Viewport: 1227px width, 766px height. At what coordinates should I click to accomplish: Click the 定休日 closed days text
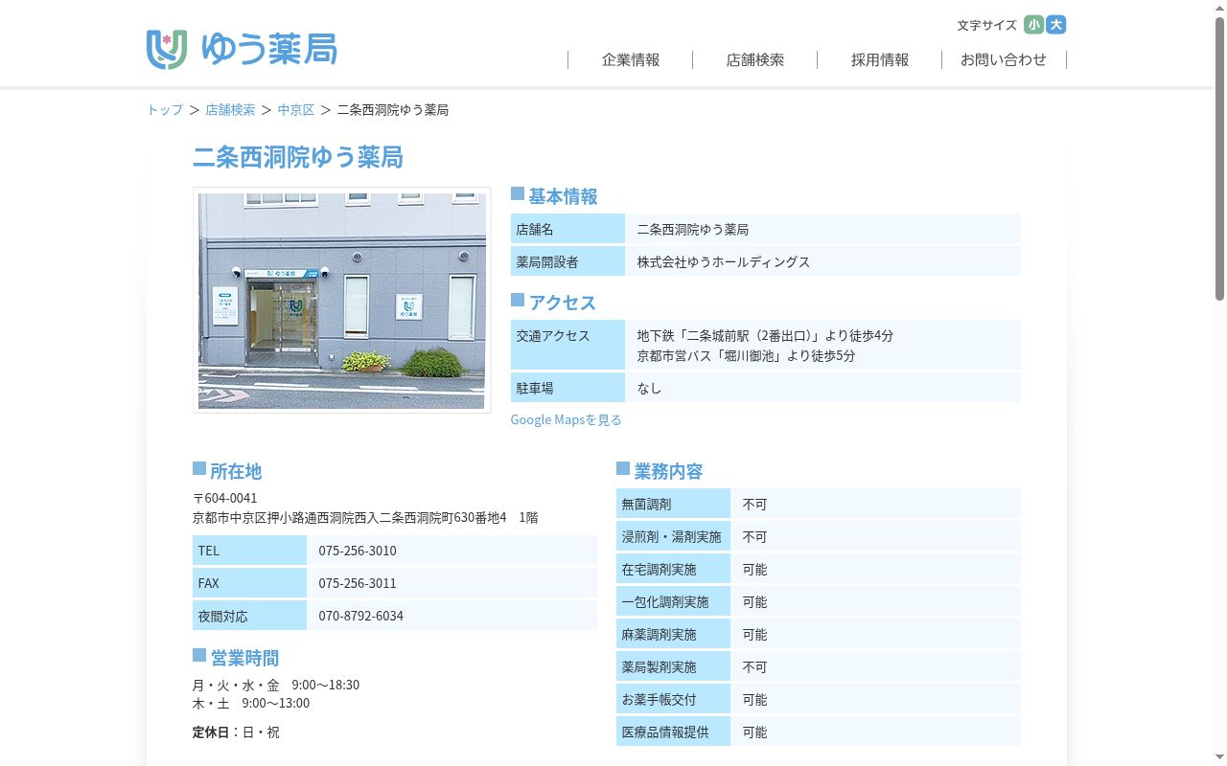point(236,732)
